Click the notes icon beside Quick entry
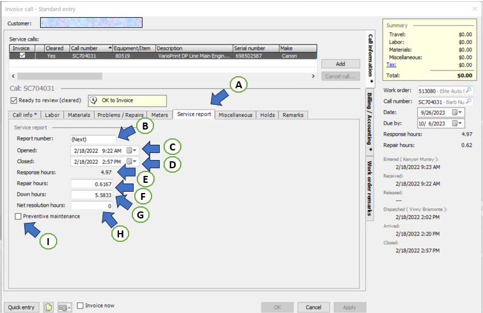483x313 pixels. [x=48, y=307]
